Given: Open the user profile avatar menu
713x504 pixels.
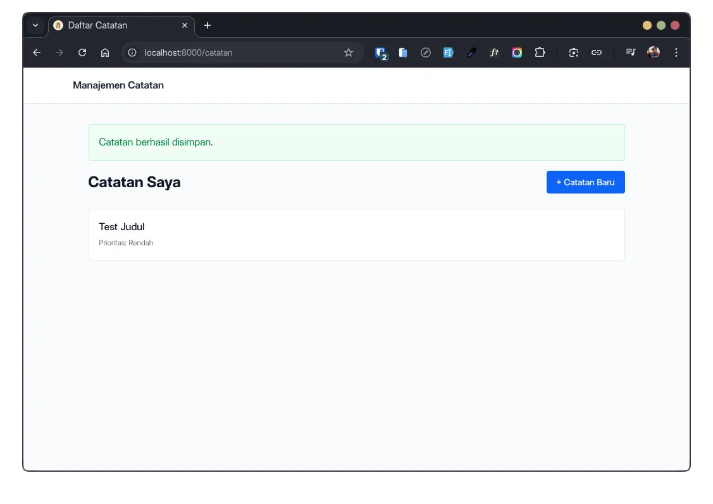Looking at the screenshot, I should [x=654, y=53].
